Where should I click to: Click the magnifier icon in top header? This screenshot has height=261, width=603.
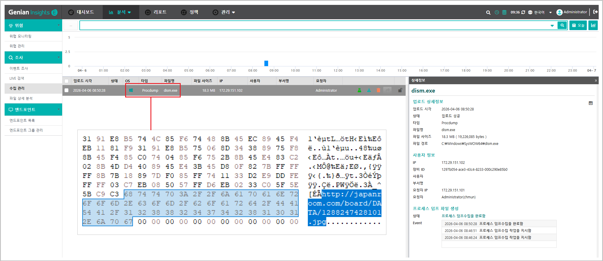[x=488, y=12]
